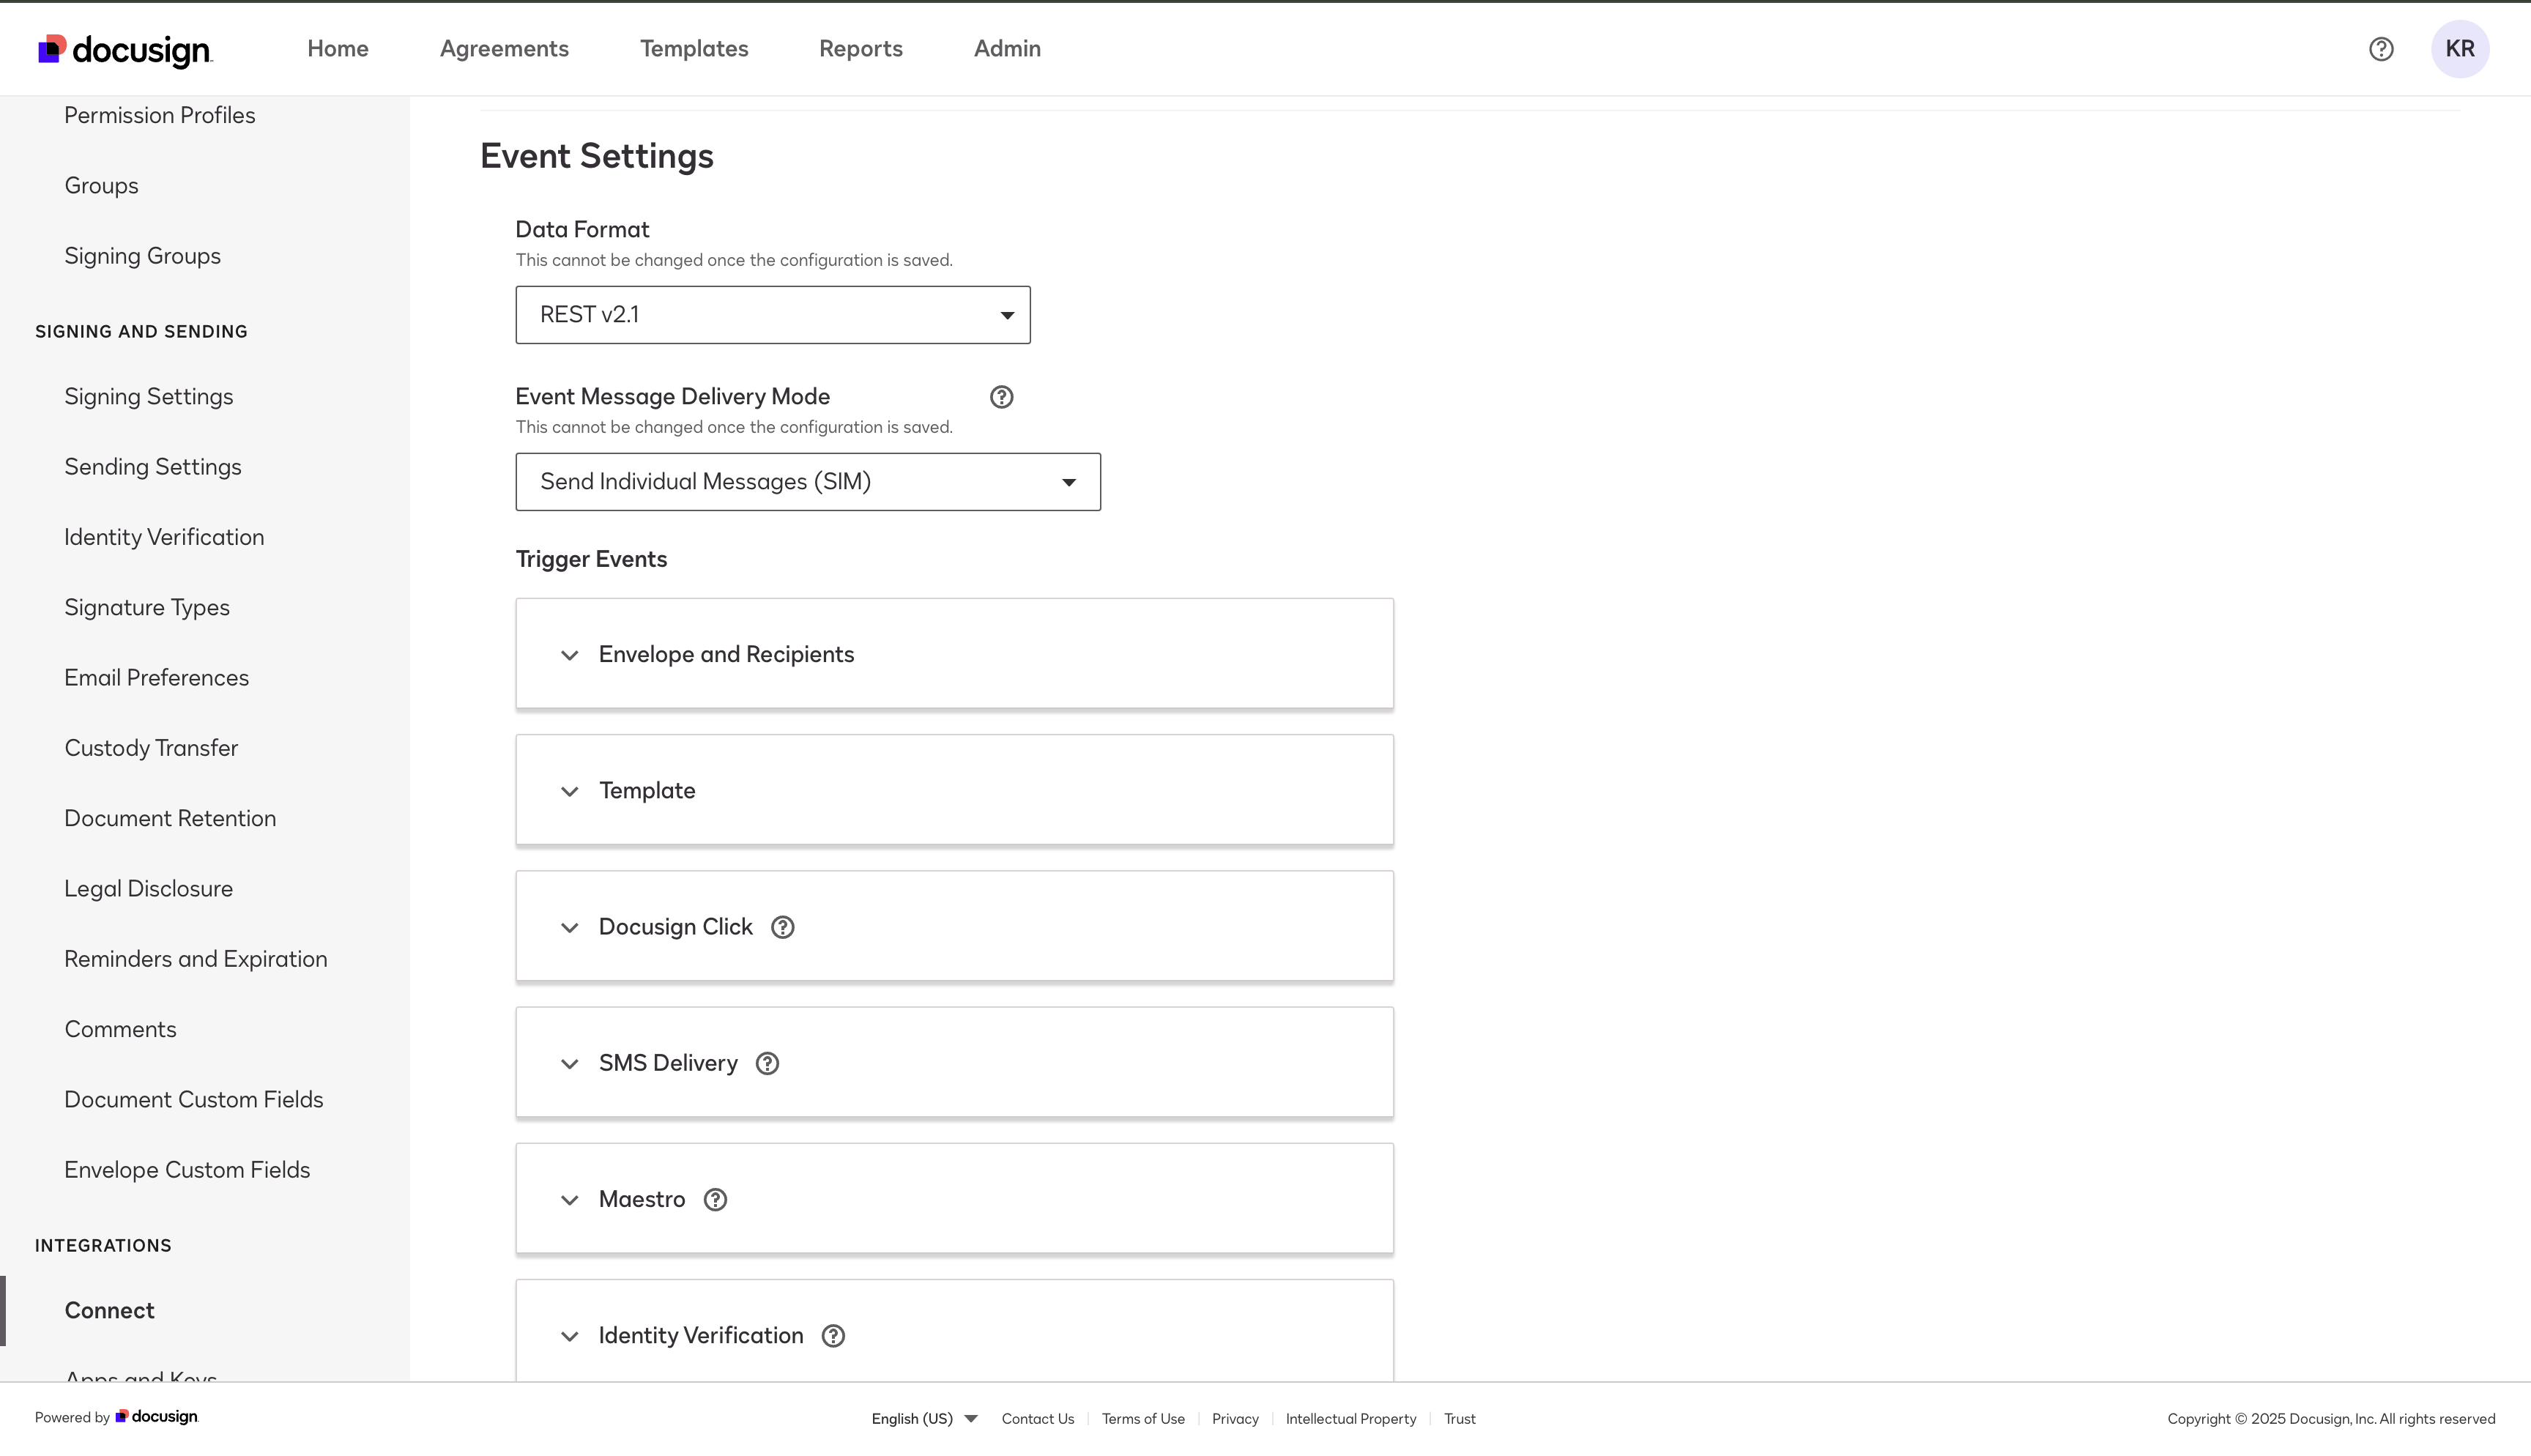Select Connect in the sidebar

109,1310
